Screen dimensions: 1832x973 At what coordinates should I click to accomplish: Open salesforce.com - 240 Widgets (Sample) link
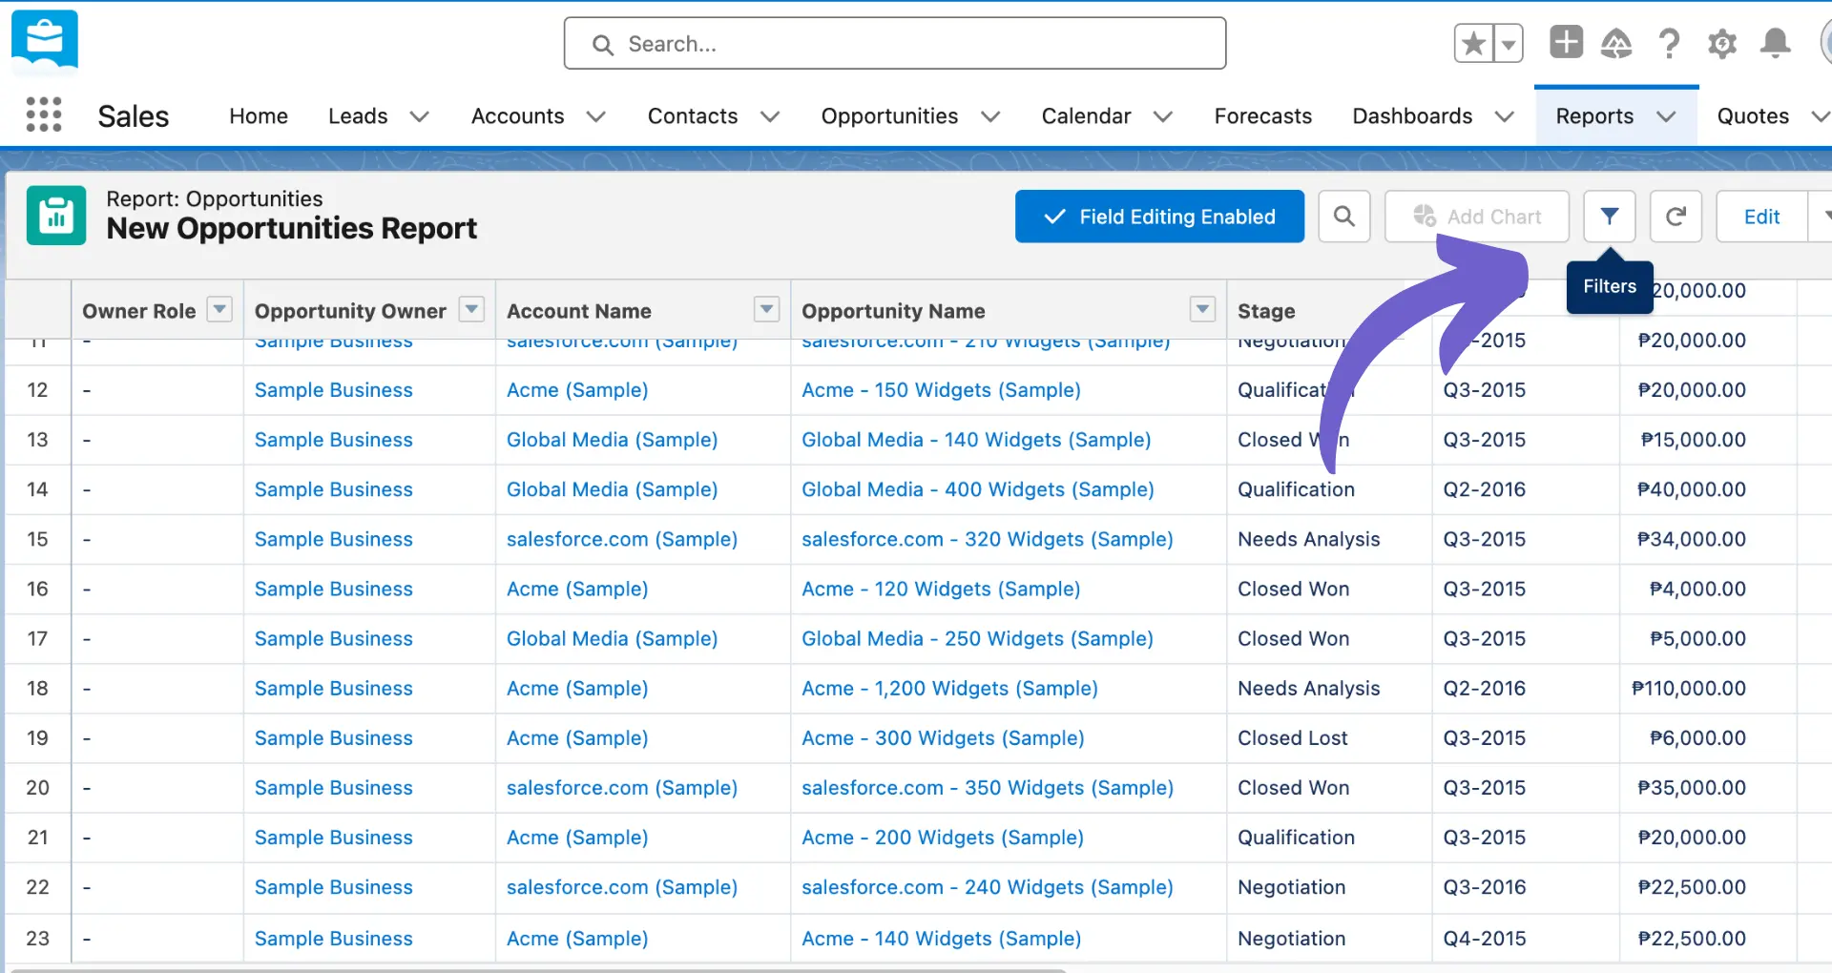tap(988, 886)
